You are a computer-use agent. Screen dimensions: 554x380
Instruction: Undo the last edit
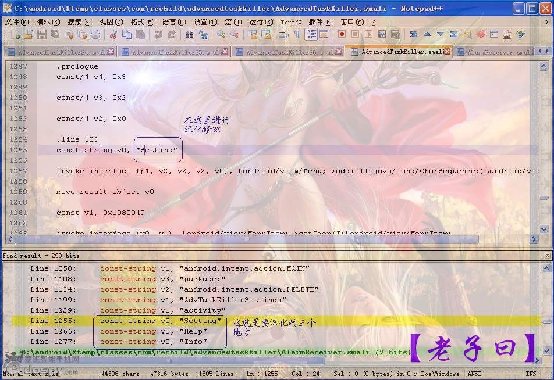coord(158,35)
